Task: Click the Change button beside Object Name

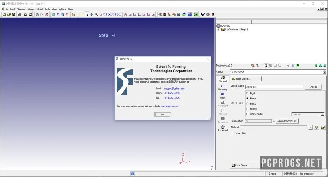Action: click(x=313, y=87)
